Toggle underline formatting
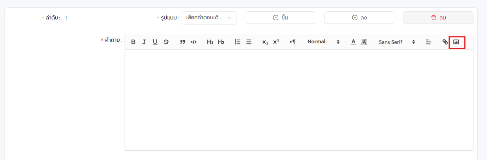The height and width of the screenshot is (160, 487). (x=155, y=42)
